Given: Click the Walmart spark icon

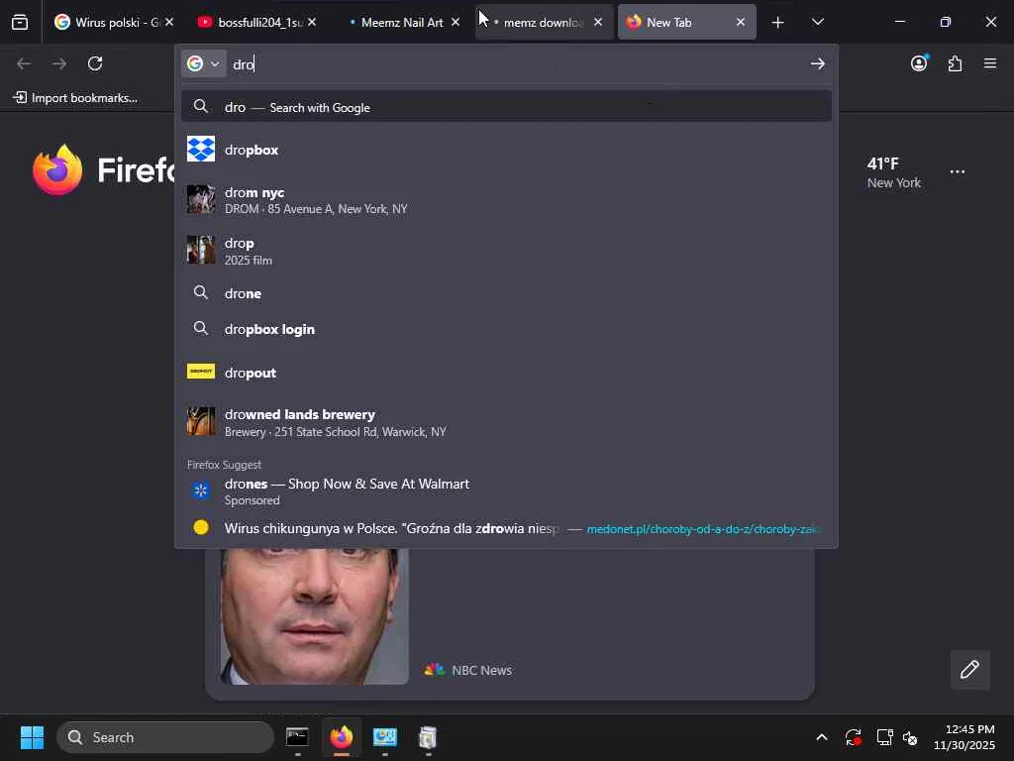Looking at the screenshot, I should pyautogui.click(x=201, y=490).
